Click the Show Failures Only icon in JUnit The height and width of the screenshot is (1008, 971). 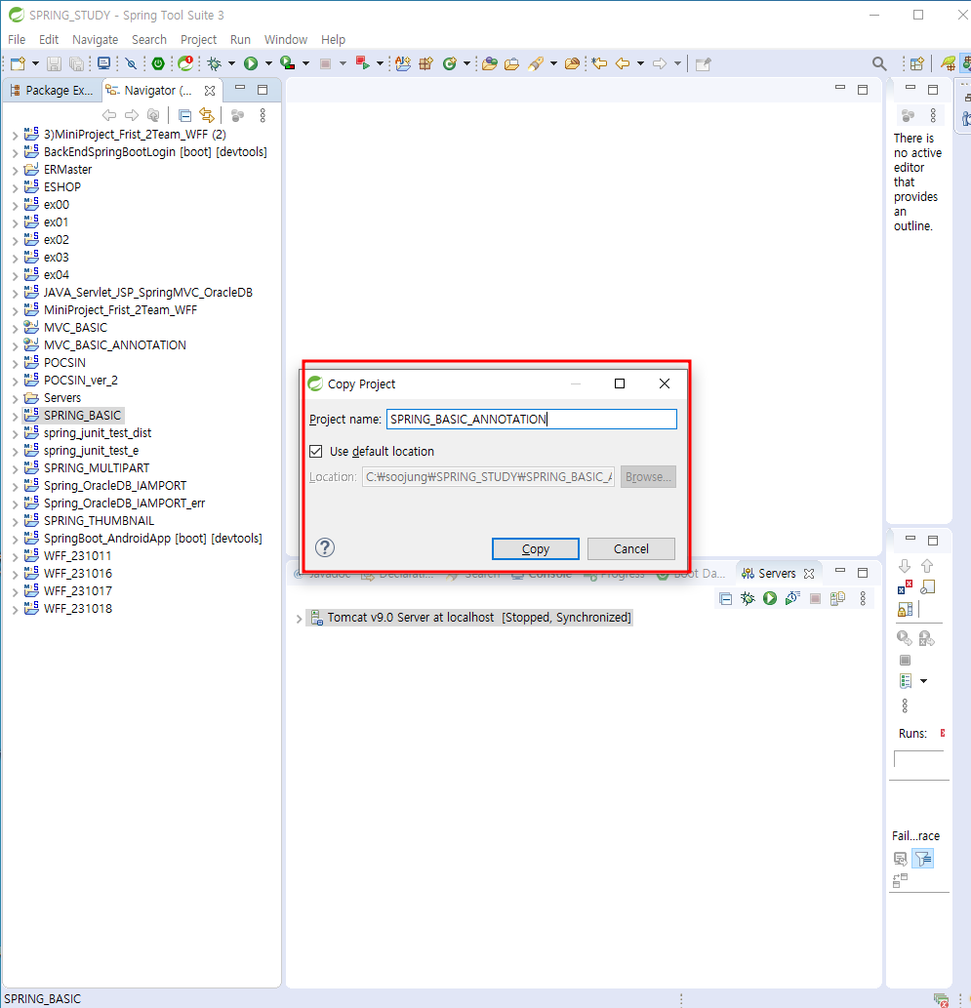(x=904, y=587)
